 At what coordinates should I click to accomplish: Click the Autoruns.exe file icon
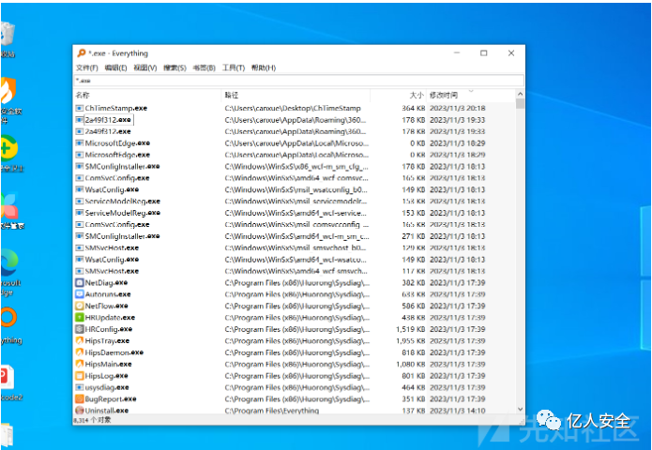pyautogui.click(x=80, y=294)
